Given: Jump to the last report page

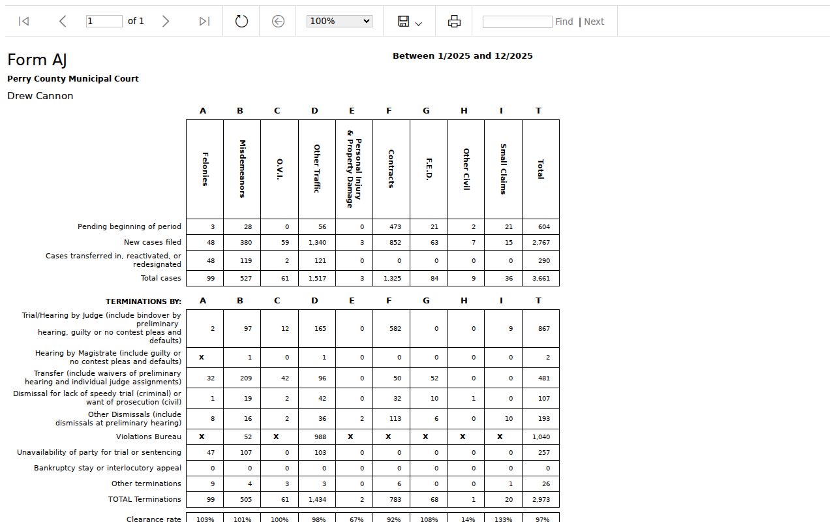Looking at the screenshot, I should pos(204,22).
